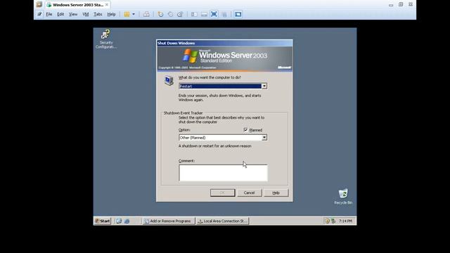Open the VM menu
The height and width of the screenshot is (253, 450).
click(86, 14)
